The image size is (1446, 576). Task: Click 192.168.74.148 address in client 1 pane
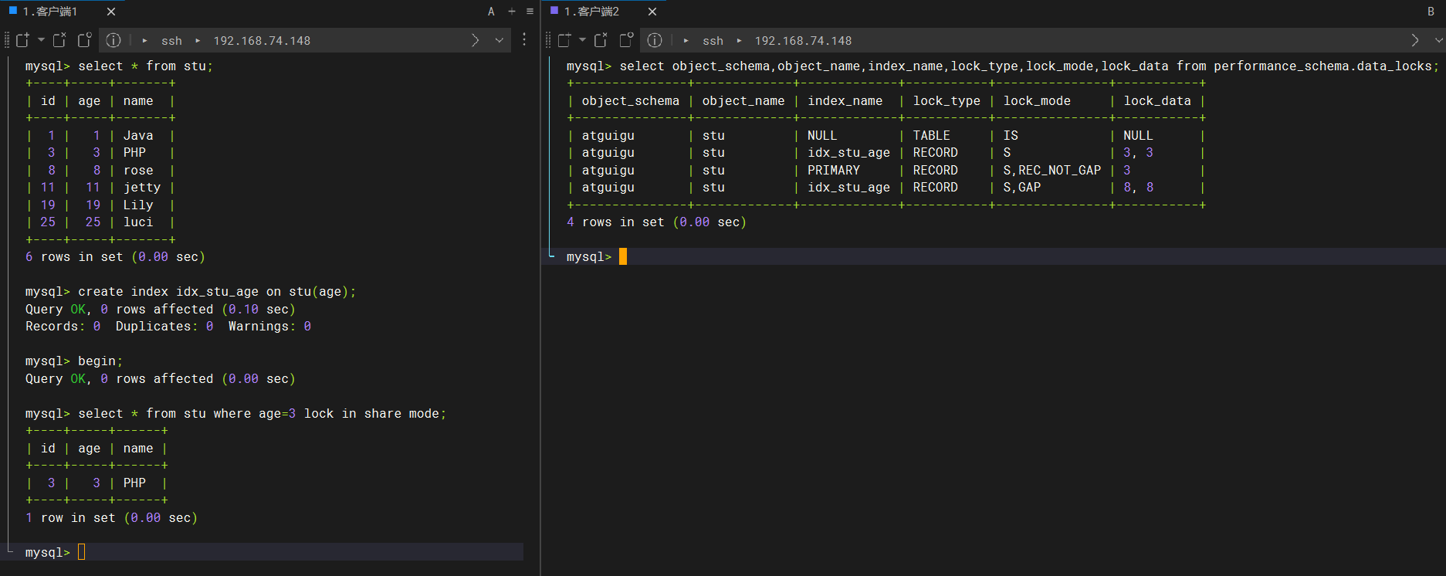click(x=262, y=41)
